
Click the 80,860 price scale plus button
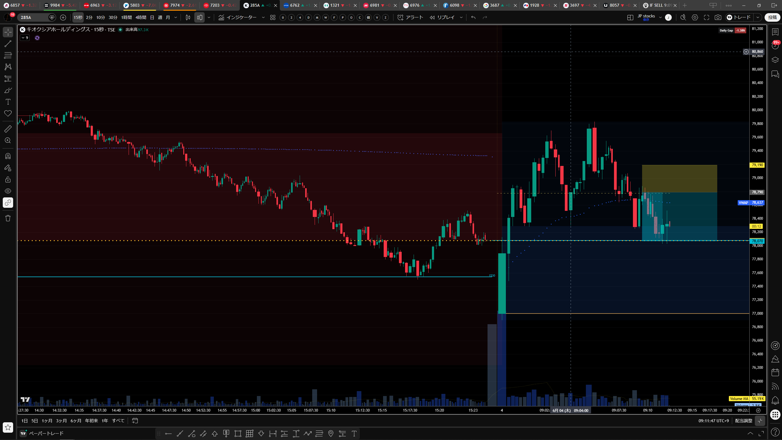[746, 52]
